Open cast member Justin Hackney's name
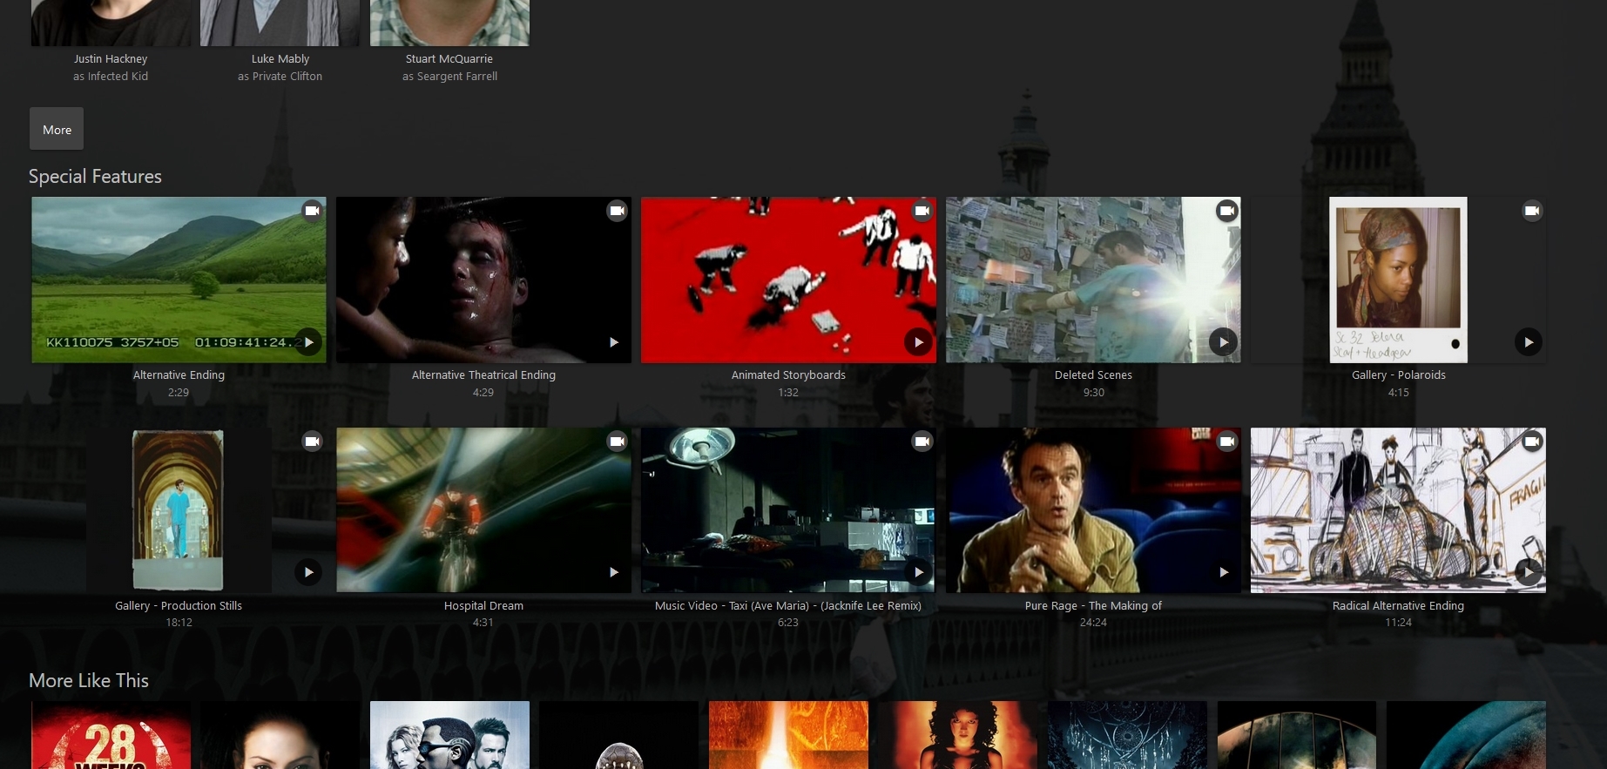1607x769 pixels. point(111,59)
